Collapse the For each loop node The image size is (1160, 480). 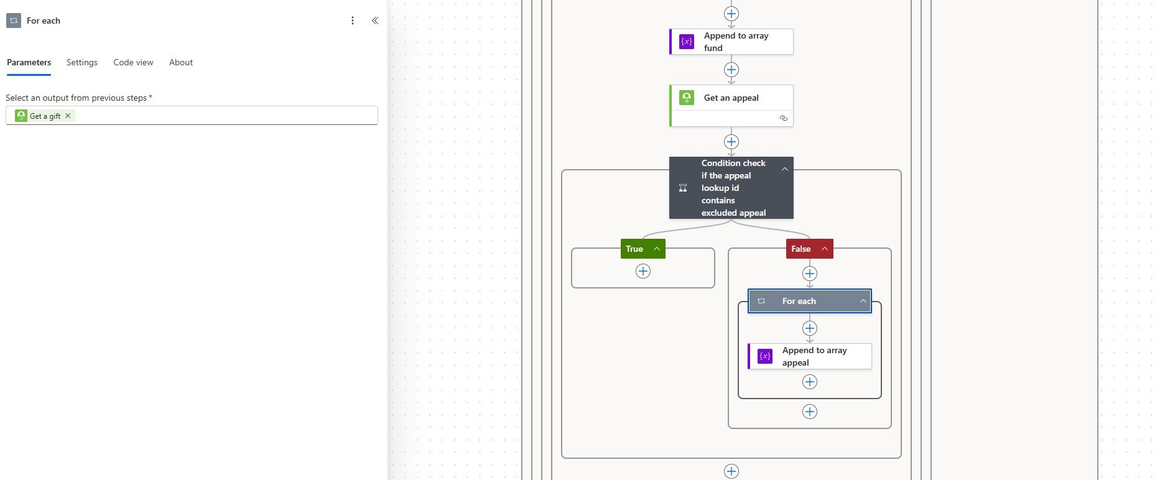tap(863, 301)
